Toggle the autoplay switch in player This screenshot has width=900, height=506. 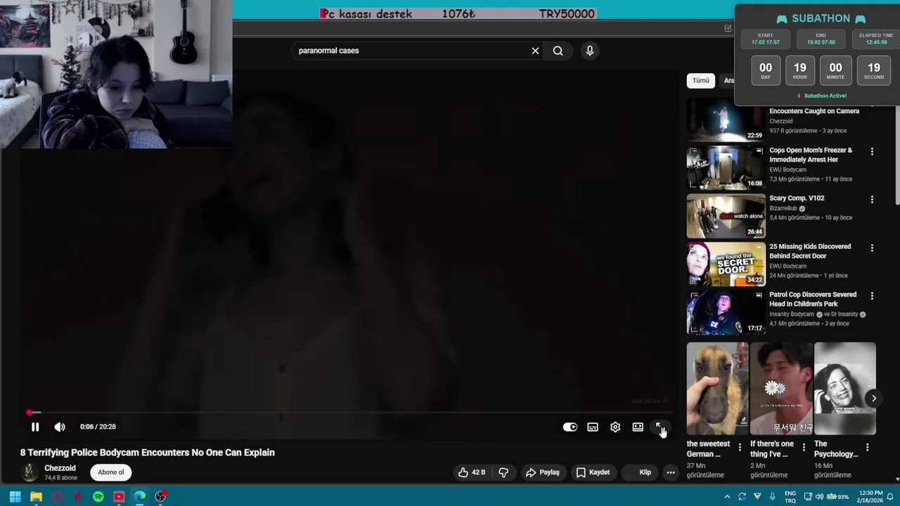pyautogui.click(x=570, y=427)
